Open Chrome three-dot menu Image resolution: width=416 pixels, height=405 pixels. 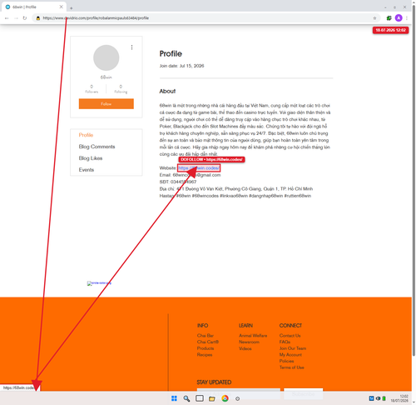click(407, 18)
